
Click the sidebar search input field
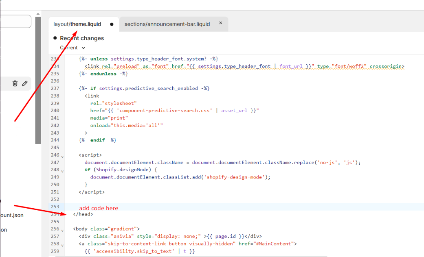(15, 21)
